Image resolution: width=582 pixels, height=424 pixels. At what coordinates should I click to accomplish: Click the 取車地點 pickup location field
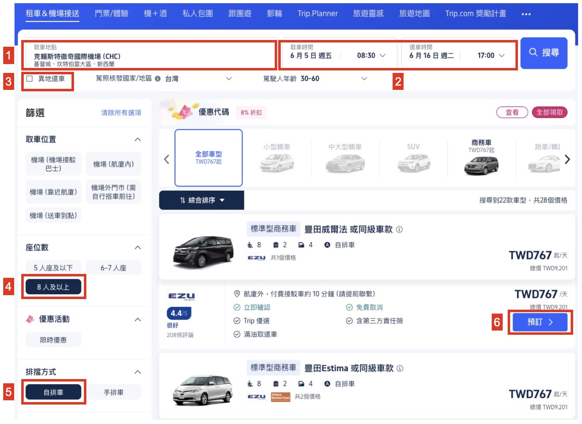click(x=149, y=56)
